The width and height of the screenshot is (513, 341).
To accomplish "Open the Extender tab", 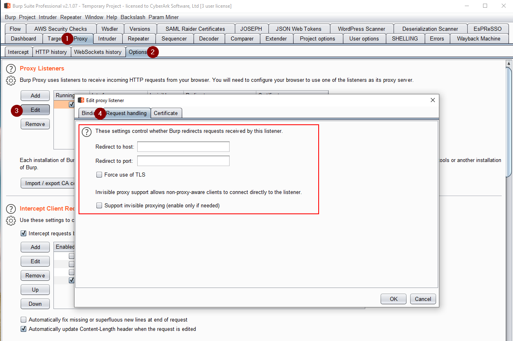I will click(276, 38).
